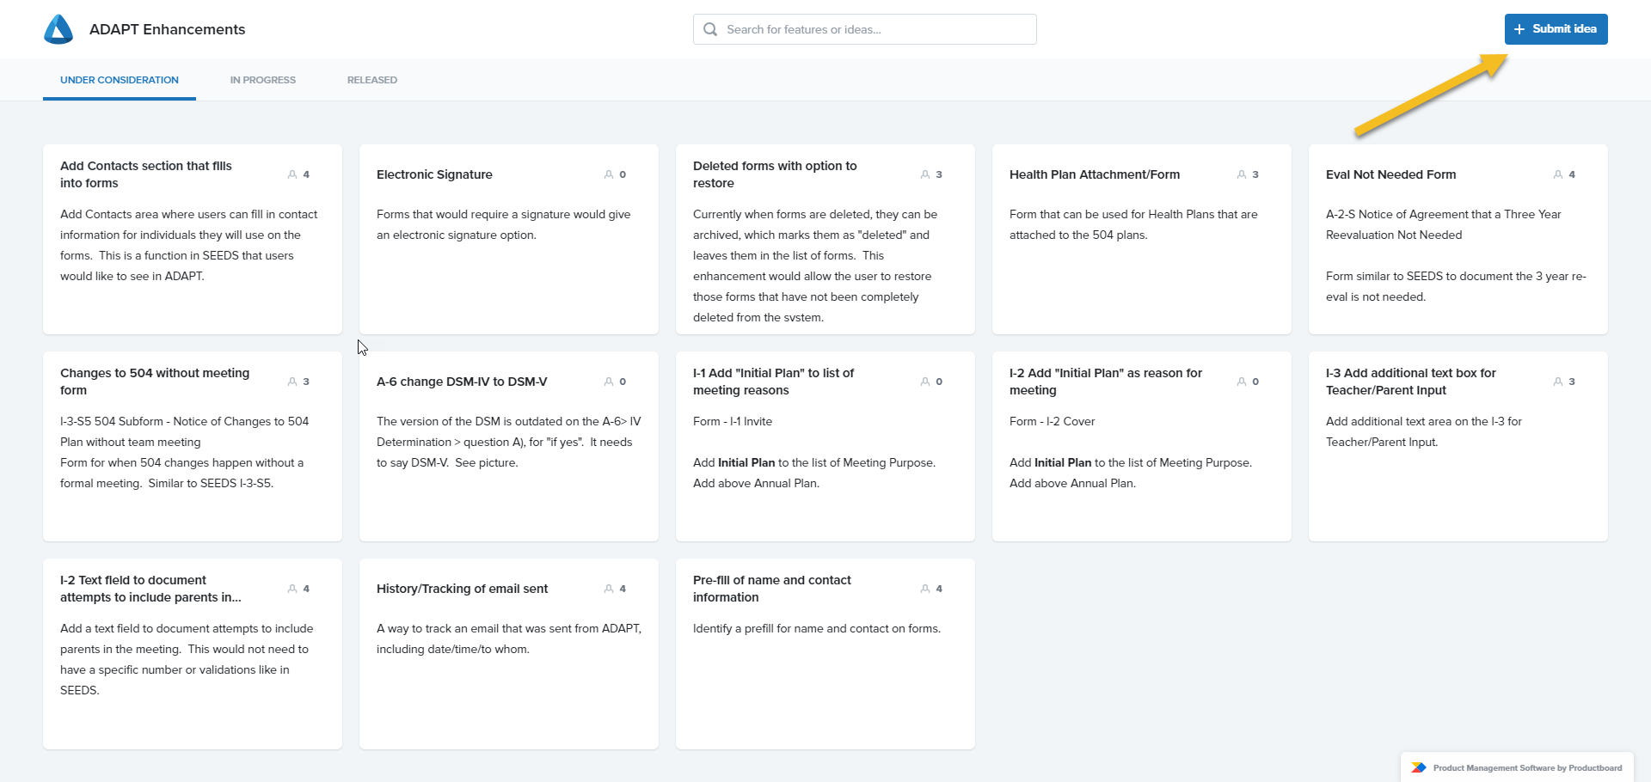Switch to the IN PROGRESS tab

click(x=262, y=79)
